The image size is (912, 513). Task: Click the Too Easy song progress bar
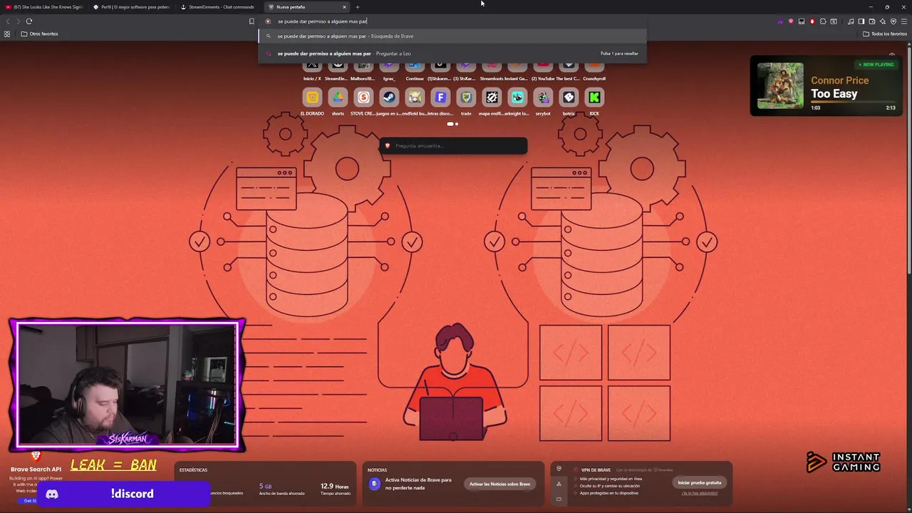pyautogui.click(x=853, y=102)
